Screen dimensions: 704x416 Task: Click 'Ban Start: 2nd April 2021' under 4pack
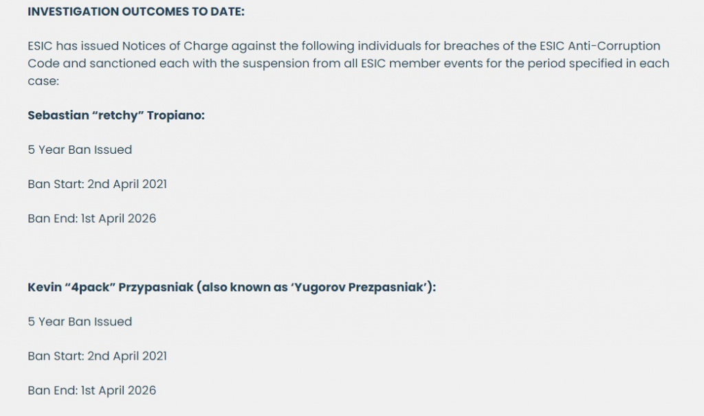coord(98,356)
